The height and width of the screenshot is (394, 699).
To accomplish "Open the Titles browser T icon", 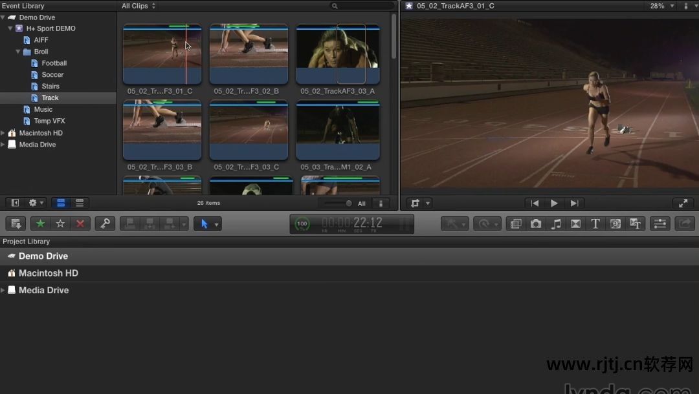I will click(x=595, y=223).
